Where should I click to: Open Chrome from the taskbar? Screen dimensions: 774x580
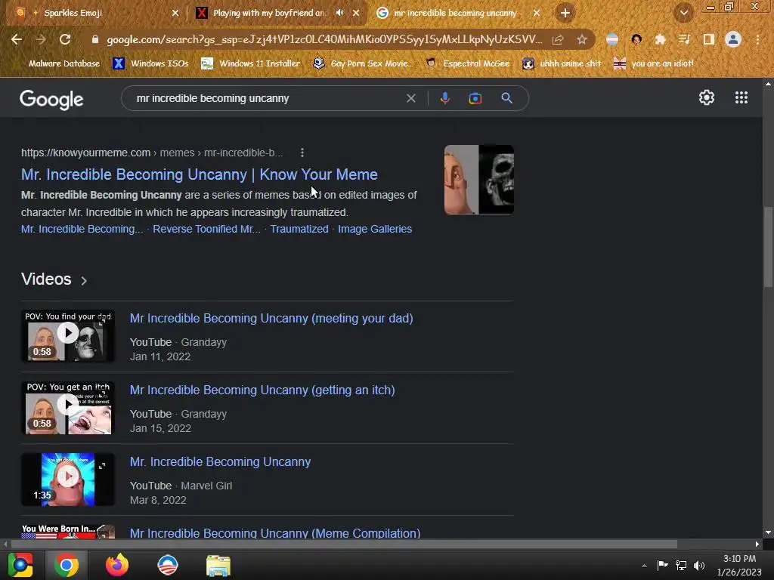tap(67, 565)
